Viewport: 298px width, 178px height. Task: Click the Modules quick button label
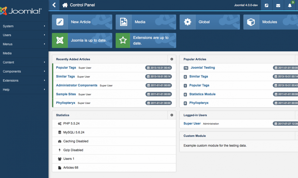[x=270, y=22]
